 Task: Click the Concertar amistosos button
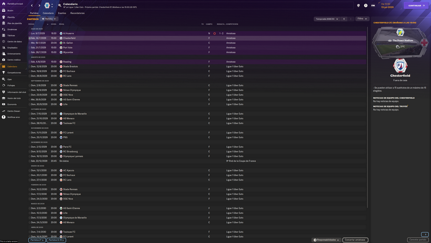[355, 240]
